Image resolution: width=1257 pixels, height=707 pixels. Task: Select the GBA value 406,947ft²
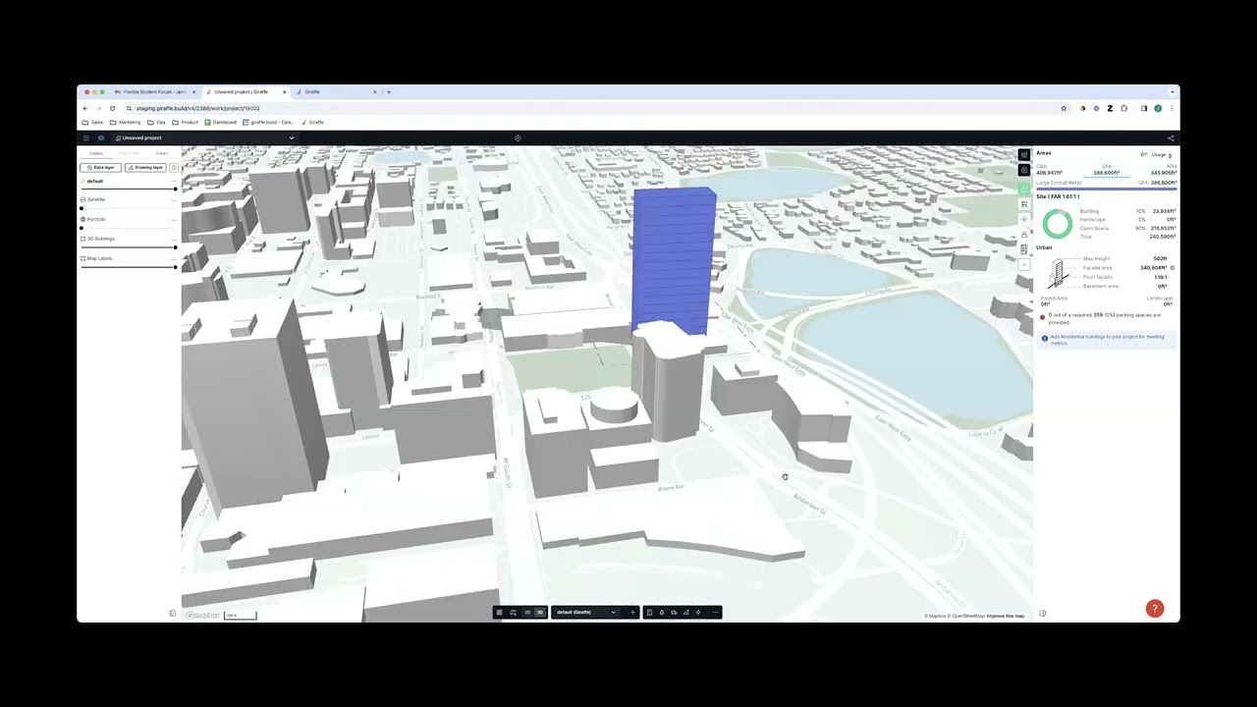point(1050,173)
